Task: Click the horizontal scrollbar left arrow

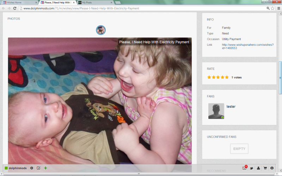Action: [1, 174]
